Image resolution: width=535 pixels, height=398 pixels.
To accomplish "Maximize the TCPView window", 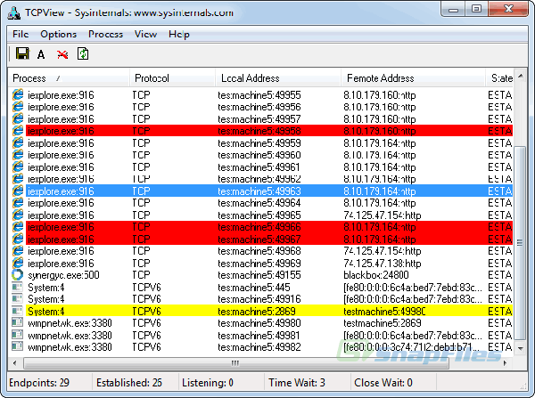I will (x=477, y=9).
